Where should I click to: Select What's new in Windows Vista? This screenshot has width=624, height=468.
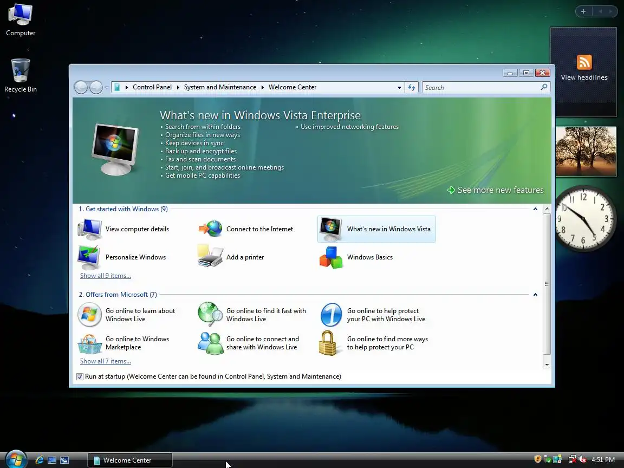[376, 229]
